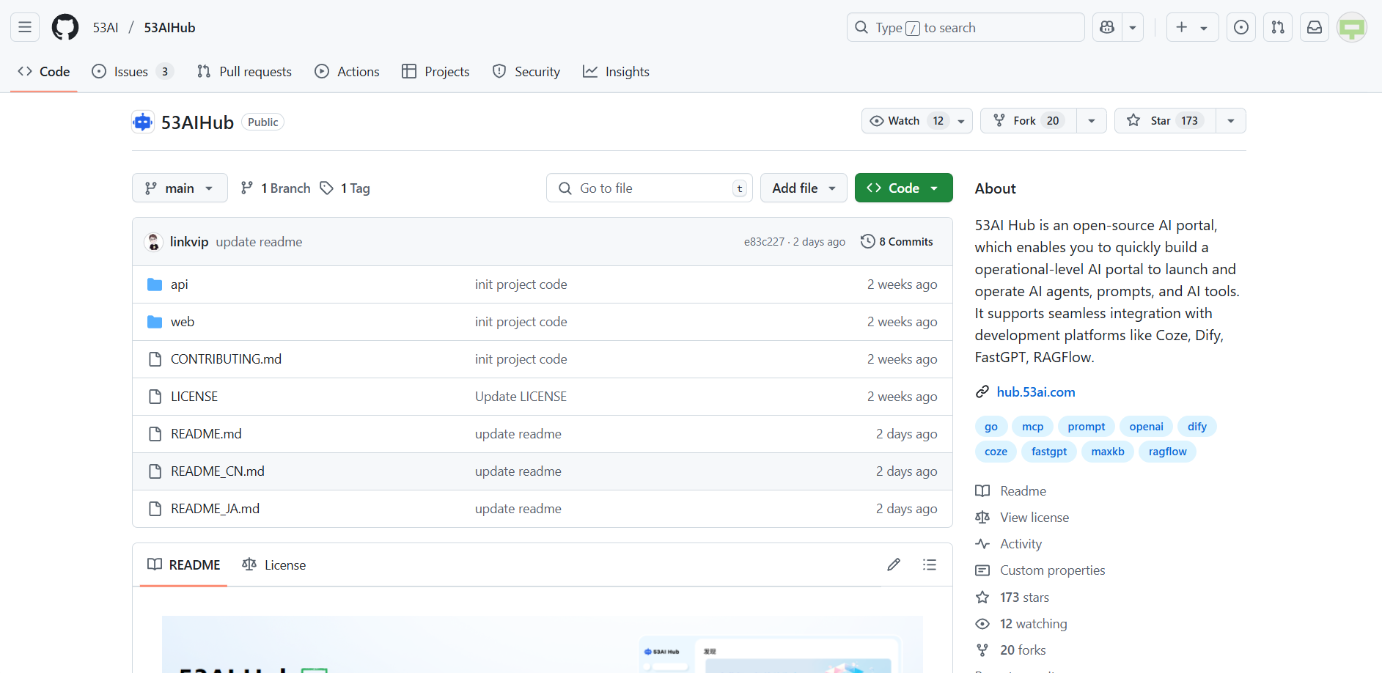This screenshot has height=673, width=1382.
Task: Open the Add file dropdown
Action: coord(804,188)
